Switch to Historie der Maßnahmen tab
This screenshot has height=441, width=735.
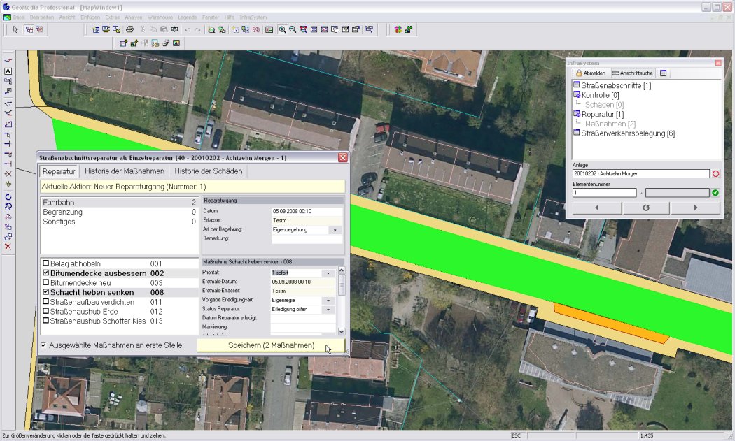125,171
